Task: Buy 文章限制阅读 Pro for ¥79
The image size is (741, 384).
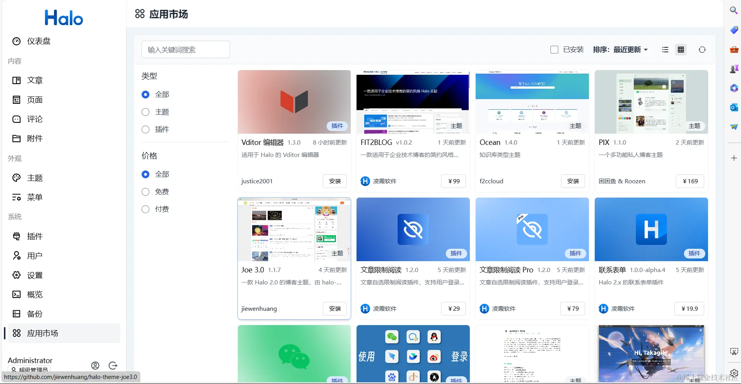Action: pyautogui.click(x=573, y=308)
